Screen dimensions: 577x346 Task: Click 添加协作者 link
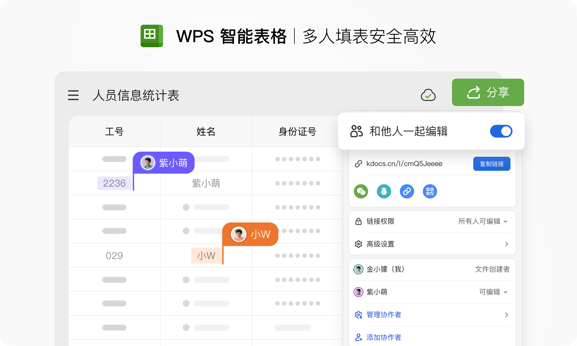click(384, 337)
